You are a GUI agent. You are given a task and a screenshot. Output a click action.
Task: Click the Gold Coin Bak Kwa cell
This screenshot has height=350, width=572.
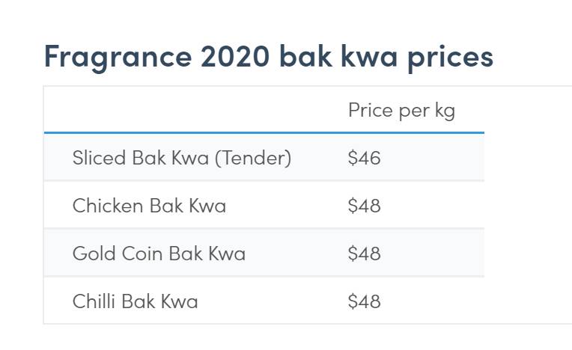159,254
